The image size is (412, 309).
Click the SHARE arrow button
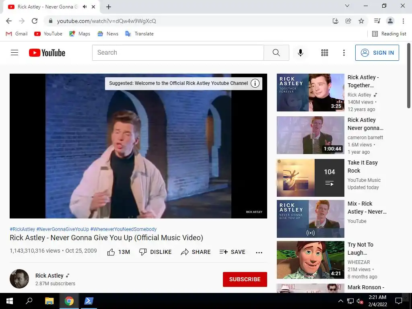click(x=196, y=252)
